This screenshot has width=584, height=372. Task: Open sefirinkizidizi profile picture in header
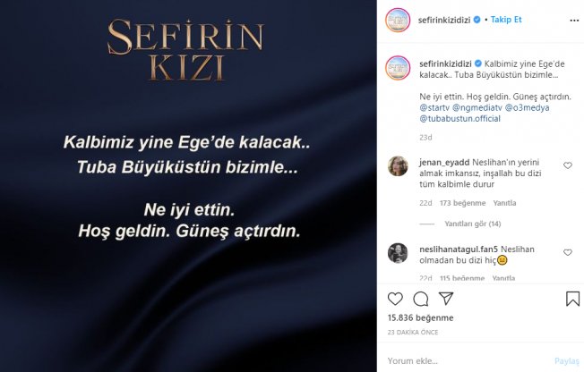(398, 20)
